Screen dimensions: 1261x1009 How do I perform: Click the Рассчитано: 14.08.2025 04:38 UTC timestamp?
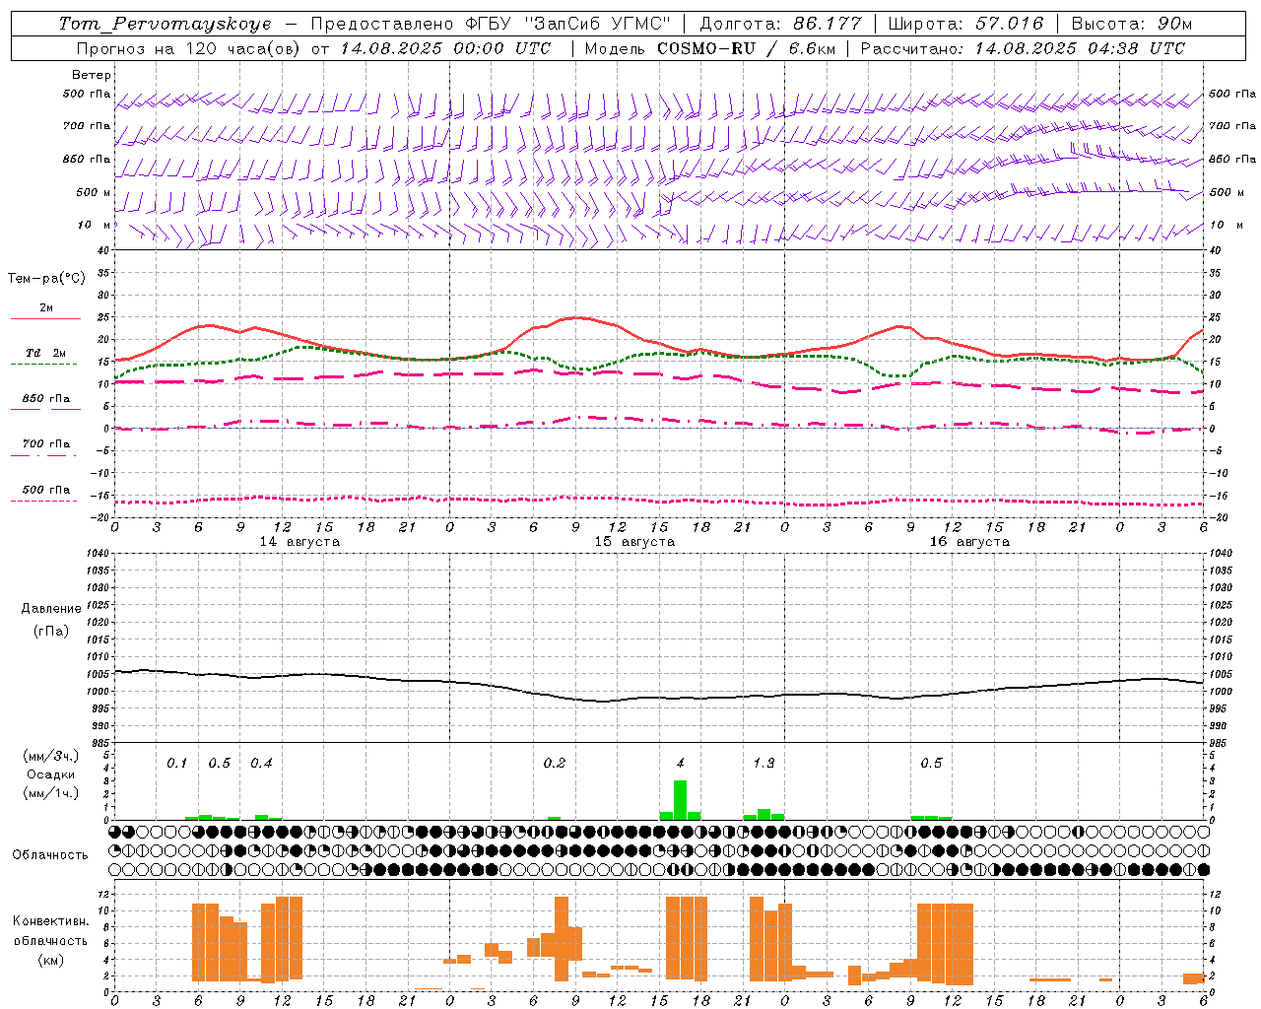coord(1023,48)
